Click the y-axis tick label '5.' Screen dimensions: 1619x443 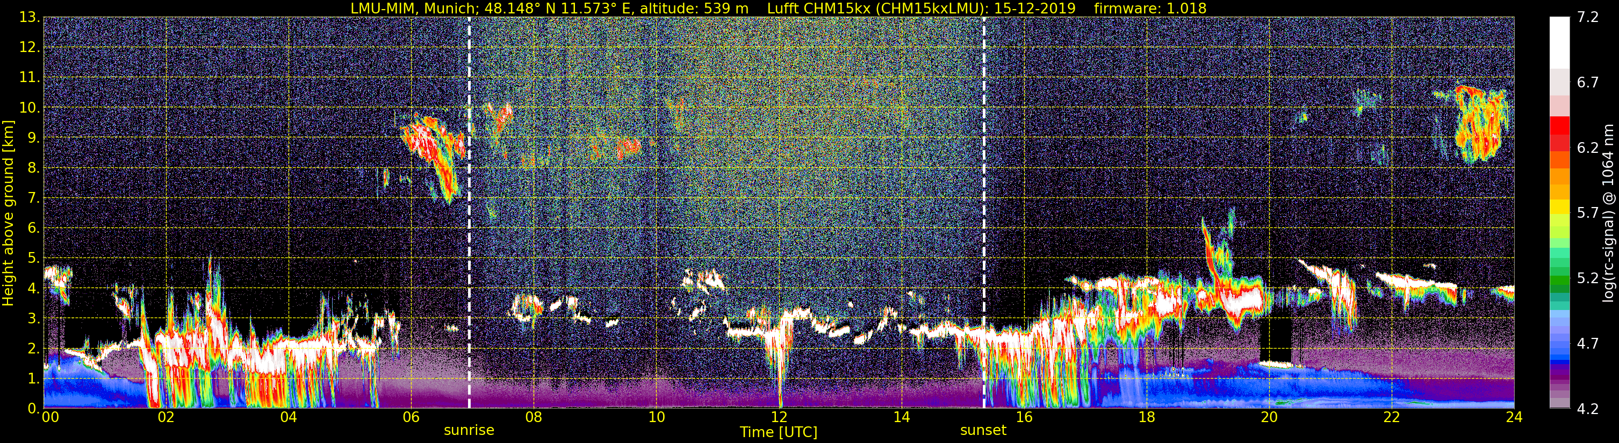tap(34, 259)
